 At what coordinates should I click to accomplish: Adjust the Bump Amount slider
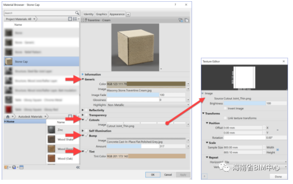pos(133,146)
